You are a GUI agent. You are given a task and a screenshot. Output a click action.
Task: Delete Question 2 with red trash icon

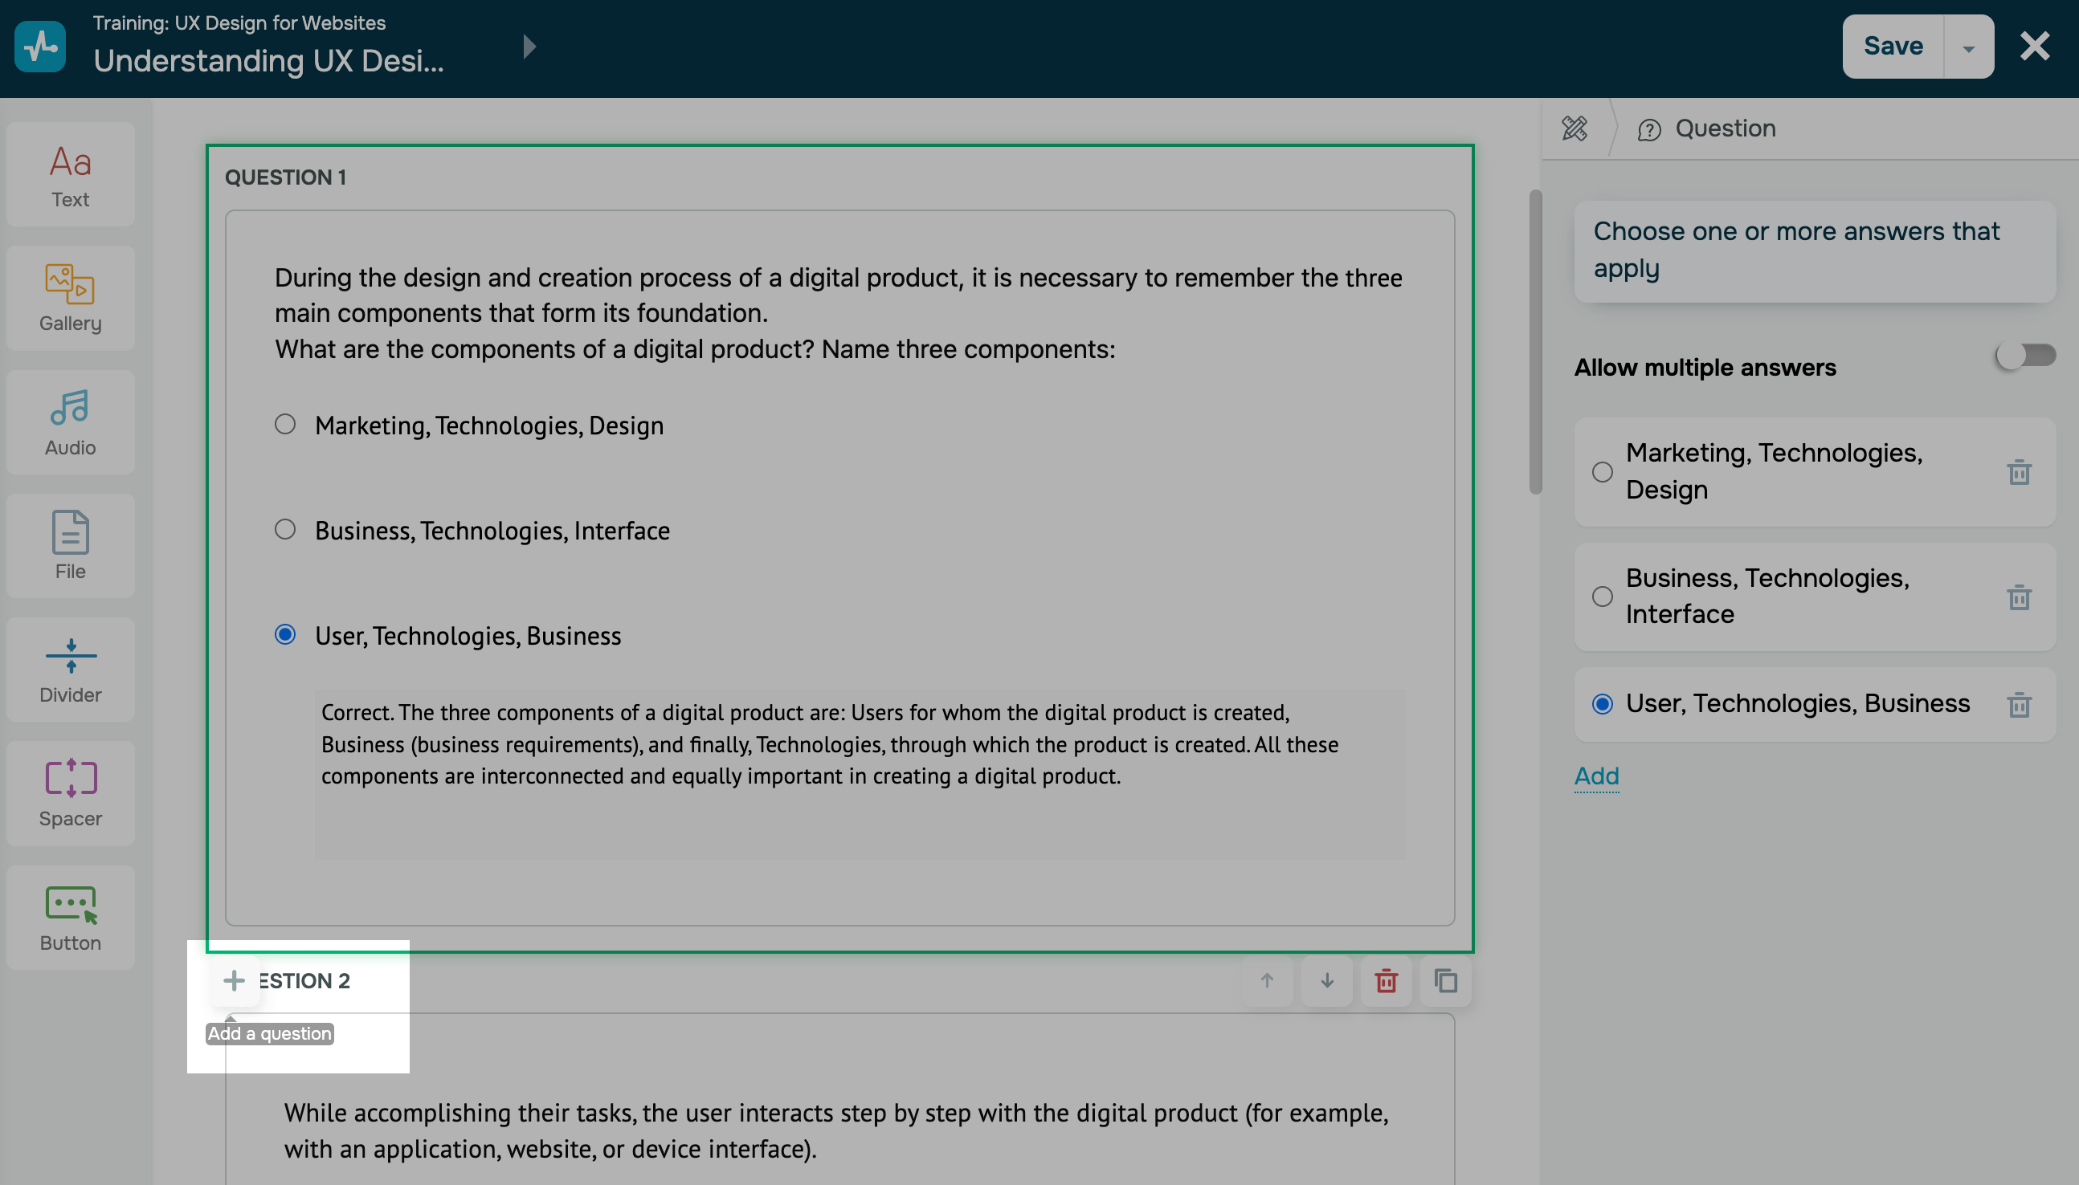point(1386,981)
